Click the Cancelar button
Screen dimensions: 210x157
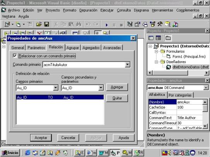click(68, 138)
